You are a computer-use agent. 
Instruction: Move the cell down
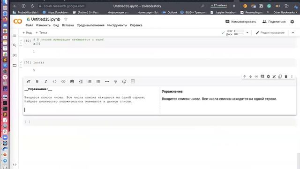(251, 77)
